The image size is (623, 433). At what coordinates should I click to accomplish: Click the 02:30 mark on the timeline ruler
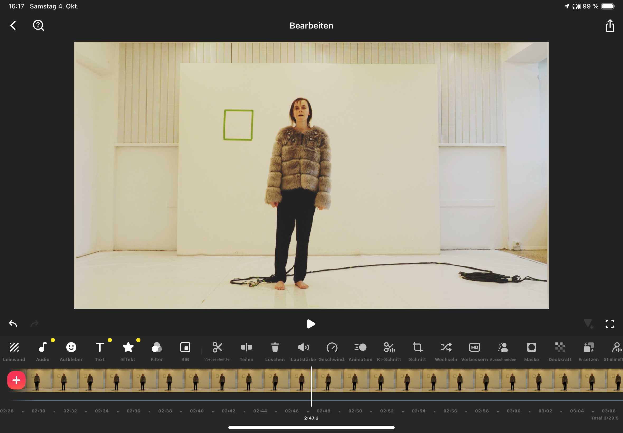[x=39, y=411]
